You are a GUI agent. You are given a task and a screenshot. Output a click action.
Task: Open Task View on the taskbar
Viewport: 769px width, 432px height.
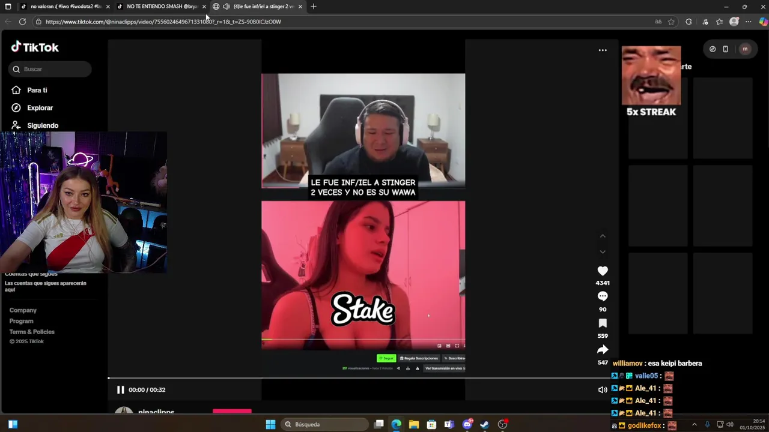[379, 425]
